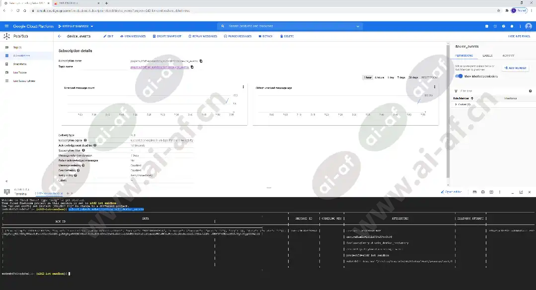Show help for Subscription filter
Screen dimensions: 536x290
(83, 150)
